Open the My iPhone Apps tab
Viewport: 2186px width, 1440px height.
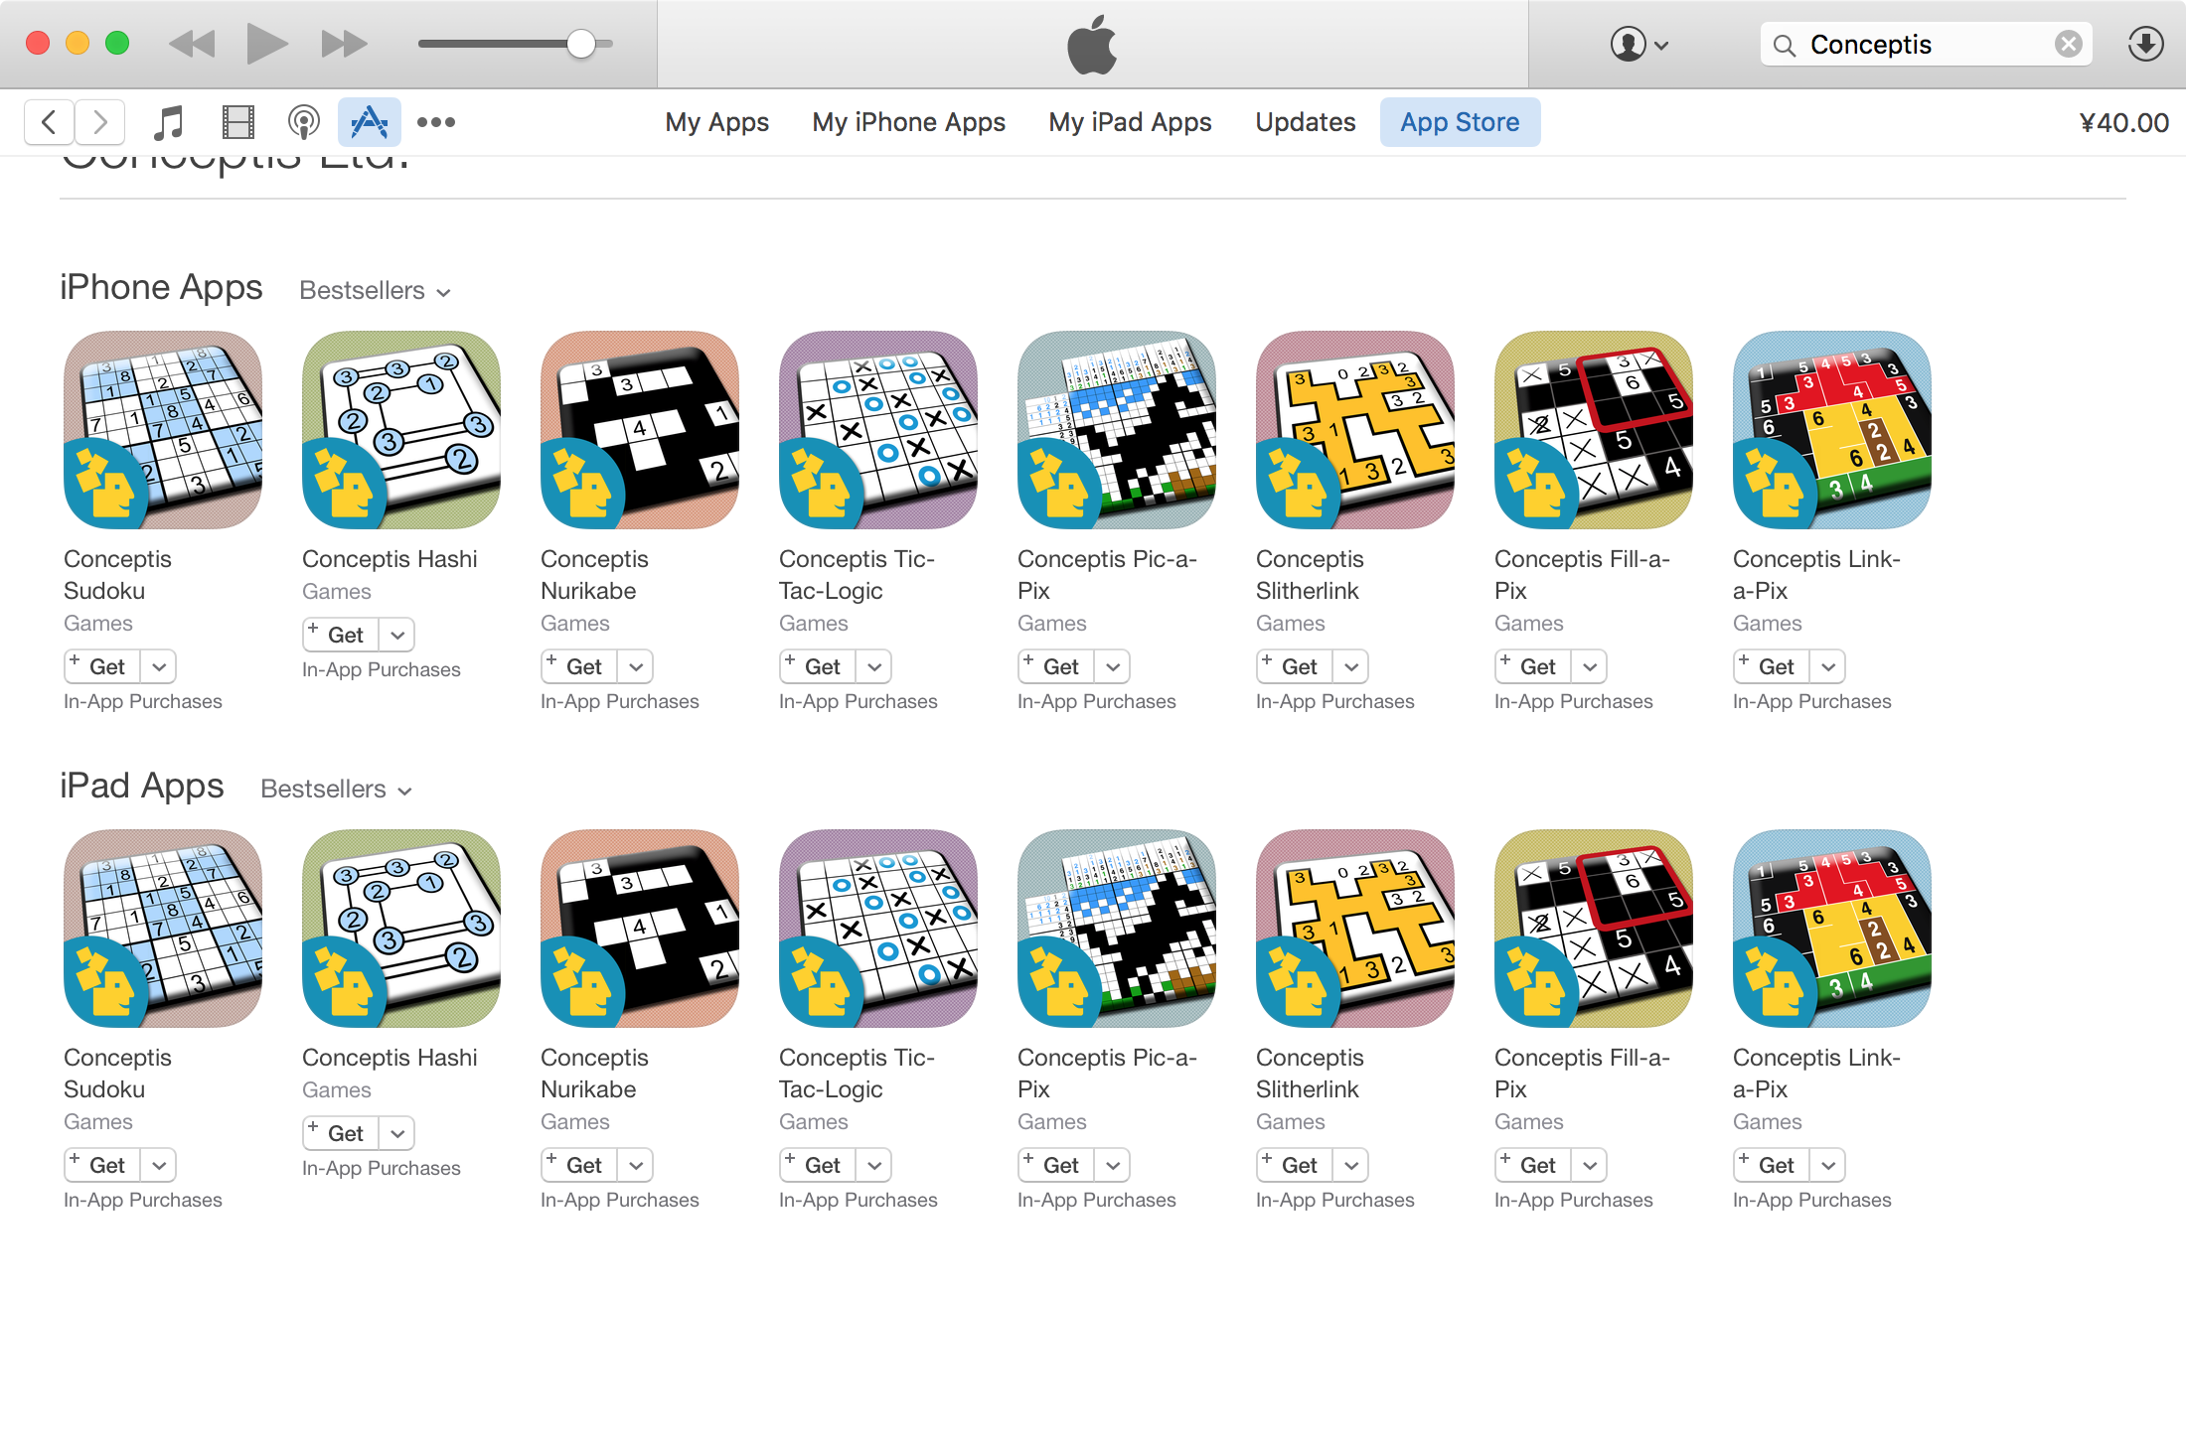coord(908,122)
